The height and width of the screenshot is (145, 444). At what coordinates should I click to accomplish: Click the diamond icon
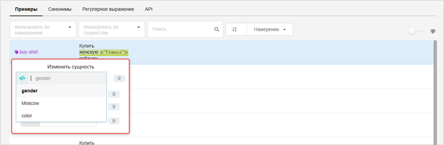click(x=433, y=31)
